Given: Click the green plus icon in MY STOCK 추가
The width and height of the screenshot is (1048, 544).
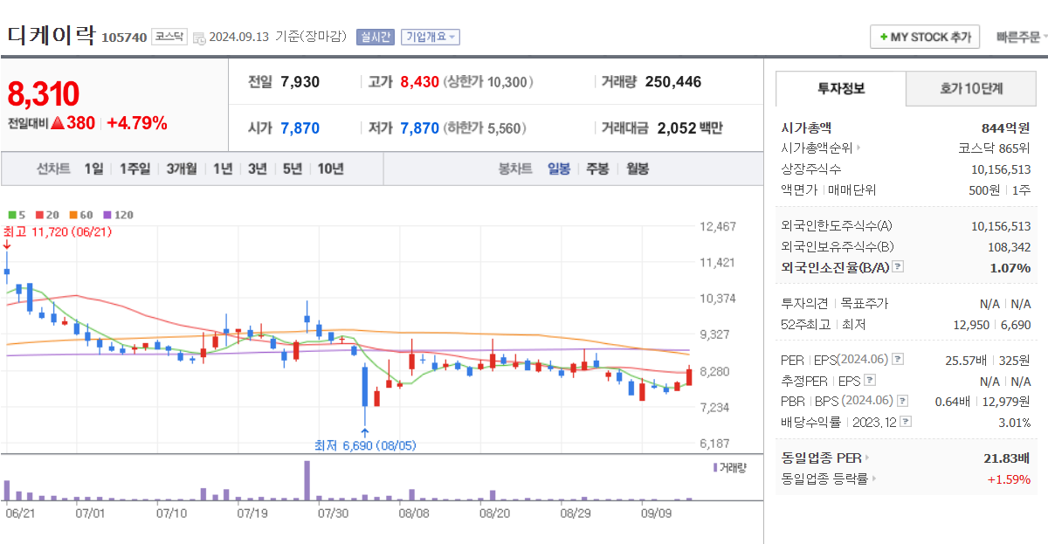Looking at the screenshot, I should [x=884, y=38].
